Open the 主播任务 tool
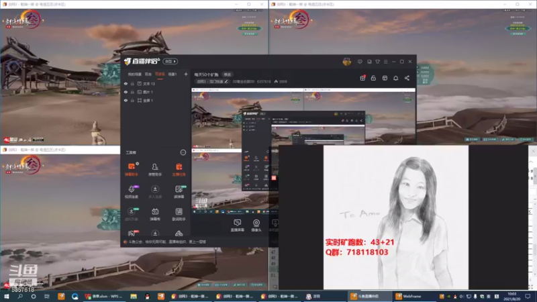This screenshot has height=302, width=537. (179, 169)
